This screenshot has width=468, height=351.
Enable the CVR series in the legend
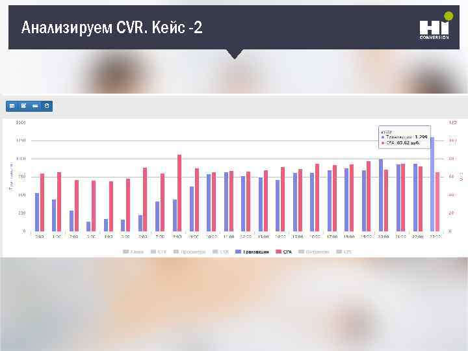click(x=220, y=252)
